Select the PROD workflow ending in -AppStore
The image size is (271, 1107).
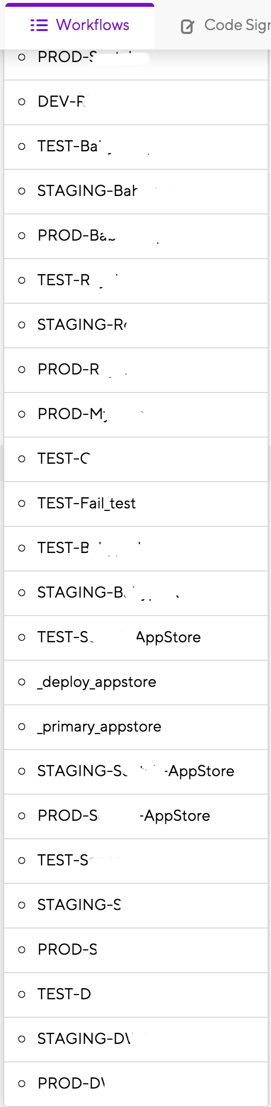[136, 816]
